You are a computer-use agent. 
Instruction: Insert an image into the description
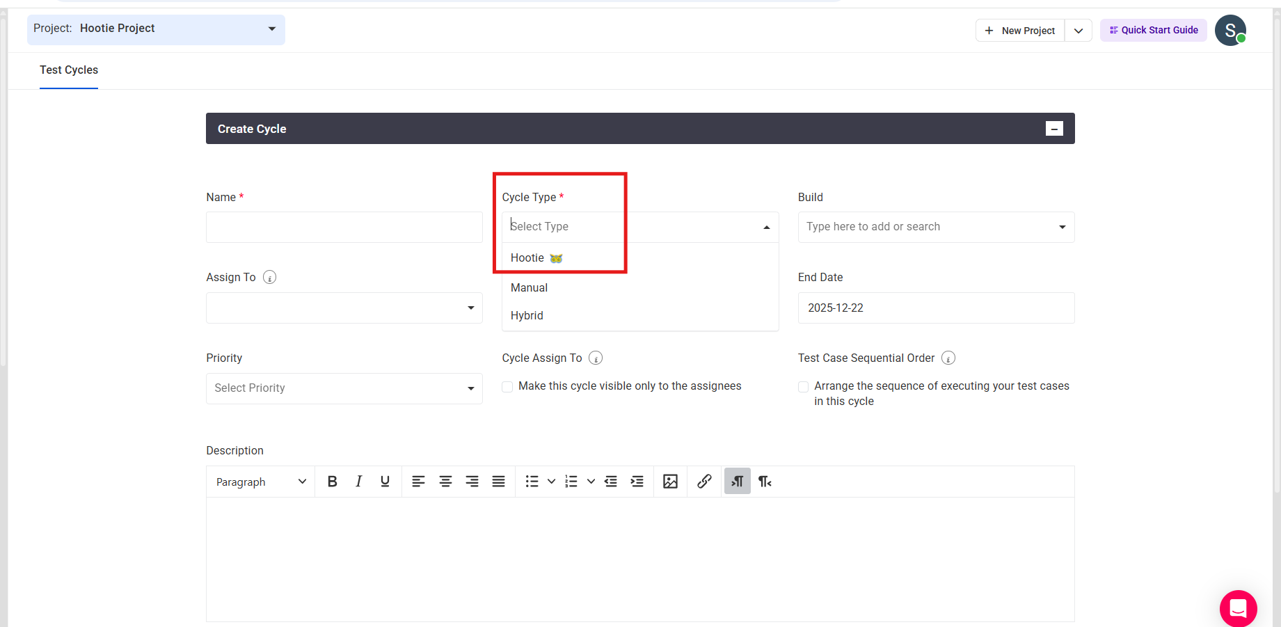(x=670, y=482)
